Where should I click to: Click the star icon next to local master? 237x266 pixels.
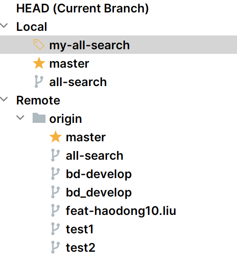click(39, 63)
